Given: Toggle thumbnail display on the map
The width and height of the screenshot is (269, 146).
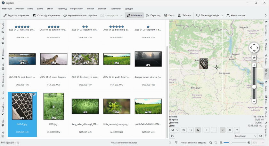Looking at the screenshot, I should [198, 130].
